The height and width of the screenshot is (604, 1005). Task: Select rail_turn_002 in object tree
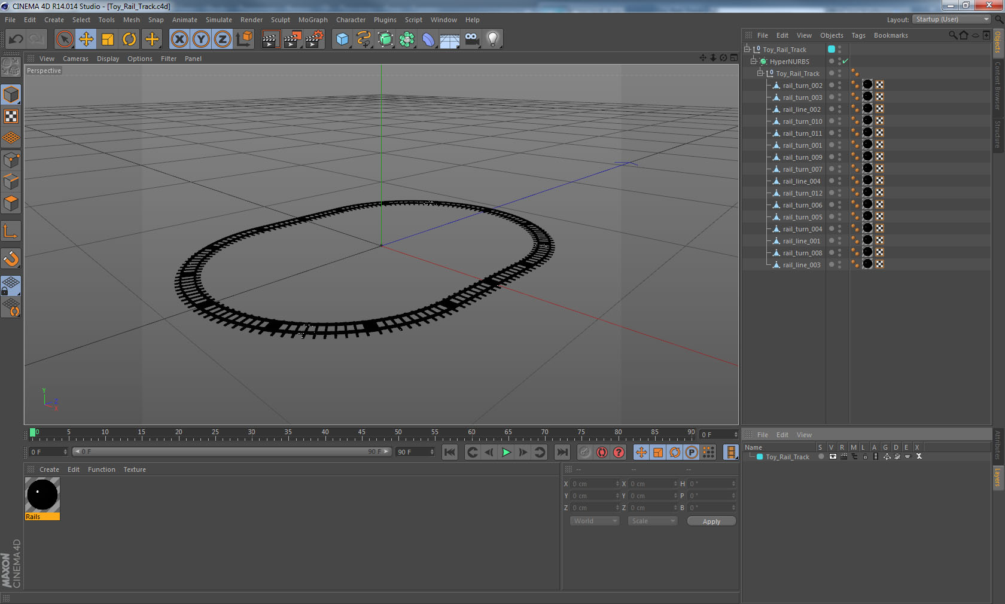(802, 86)
